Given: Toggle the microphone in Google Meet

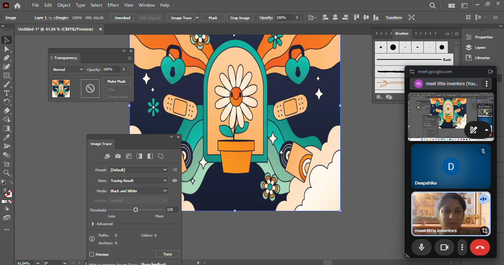Looking at the screenshot, I should coord(421,247).
